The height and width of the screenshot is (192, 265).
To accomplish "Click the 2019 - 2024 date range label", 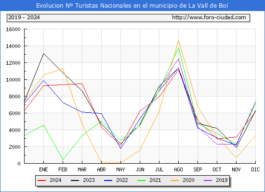I will click(x=24, y=17).
